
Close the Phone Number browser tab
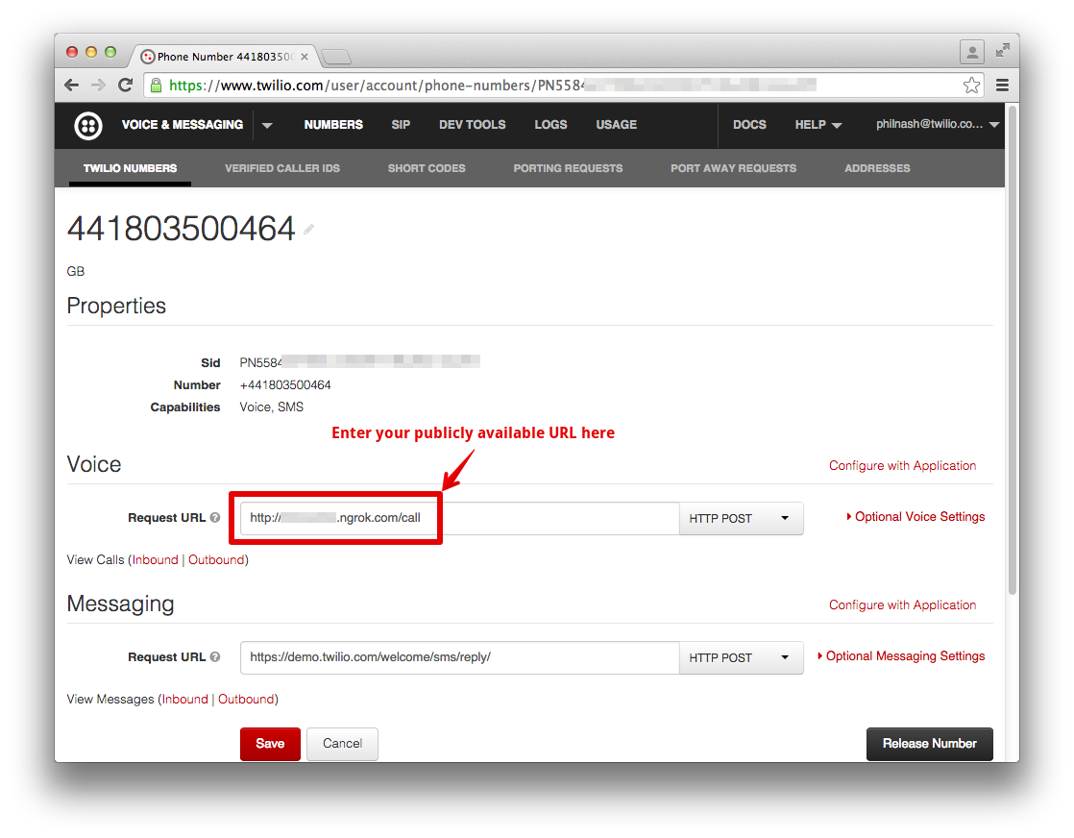305,57
